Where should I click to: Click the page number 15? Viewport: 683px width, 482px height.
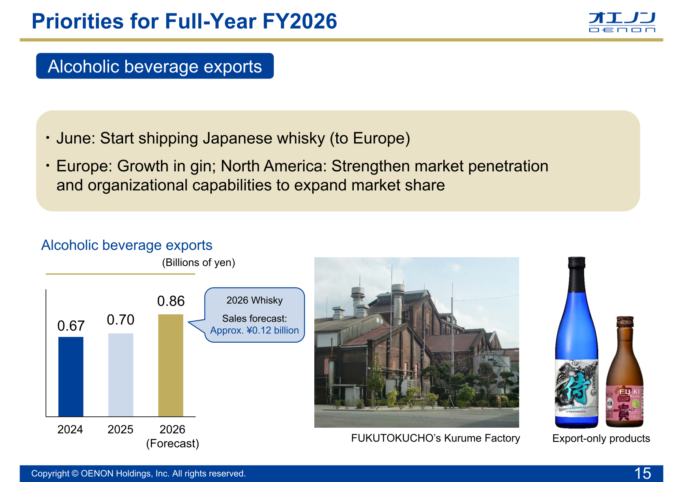[x=643, y=473]
